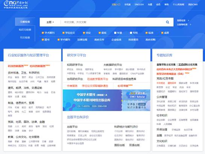Select the 文献检索 tab
The image size is (205, 154).
coord(25,22)
